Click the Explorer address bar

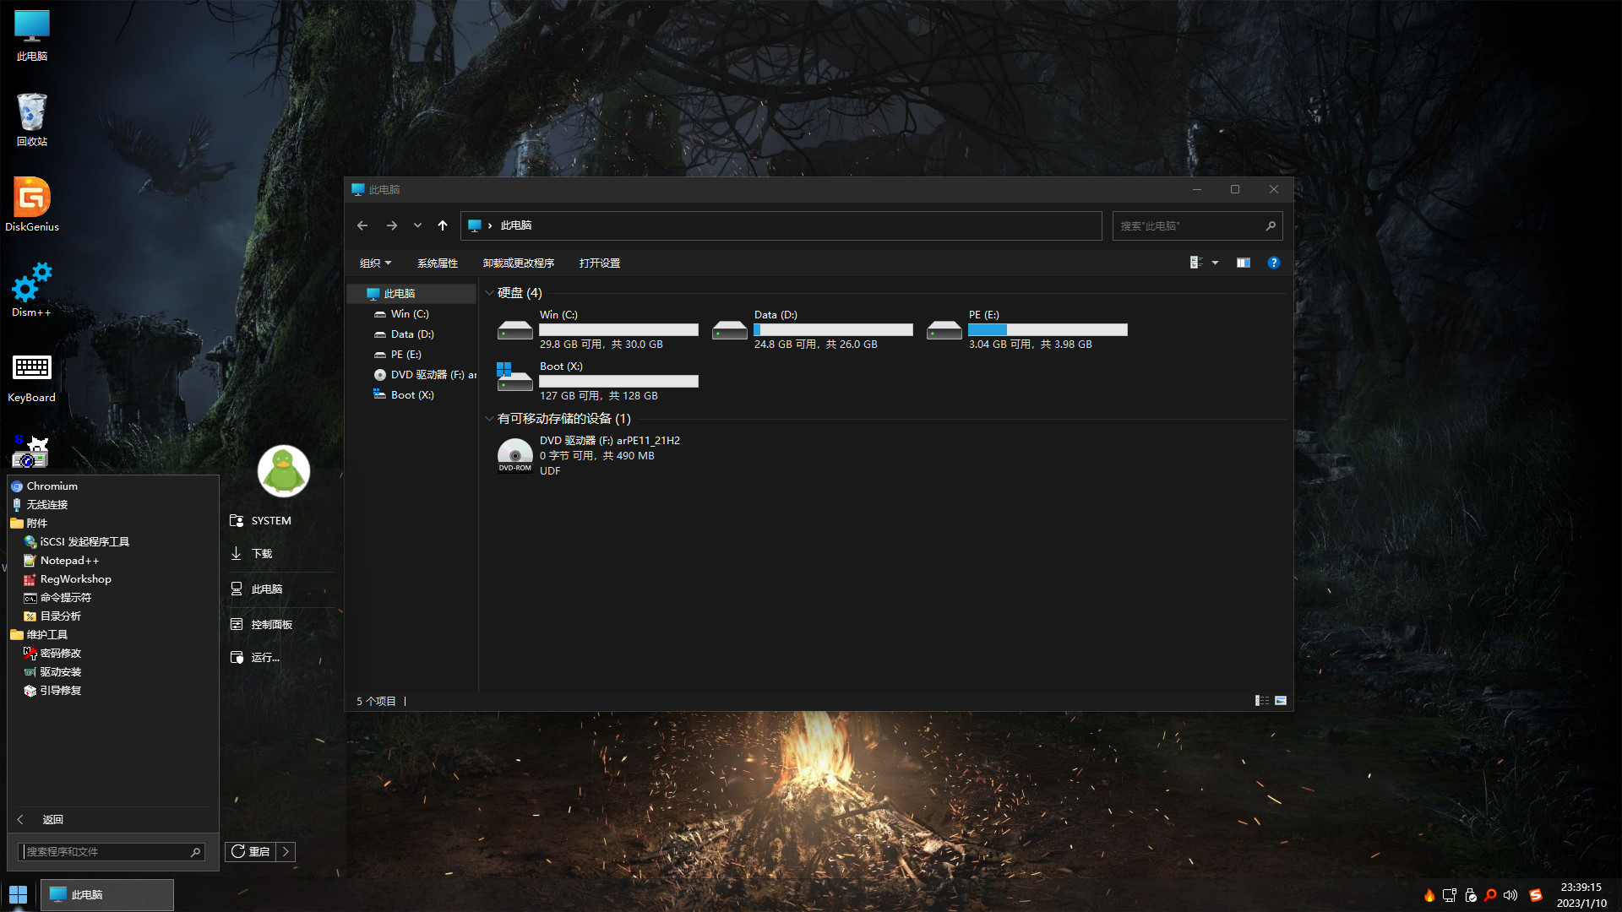coord(781,225)
